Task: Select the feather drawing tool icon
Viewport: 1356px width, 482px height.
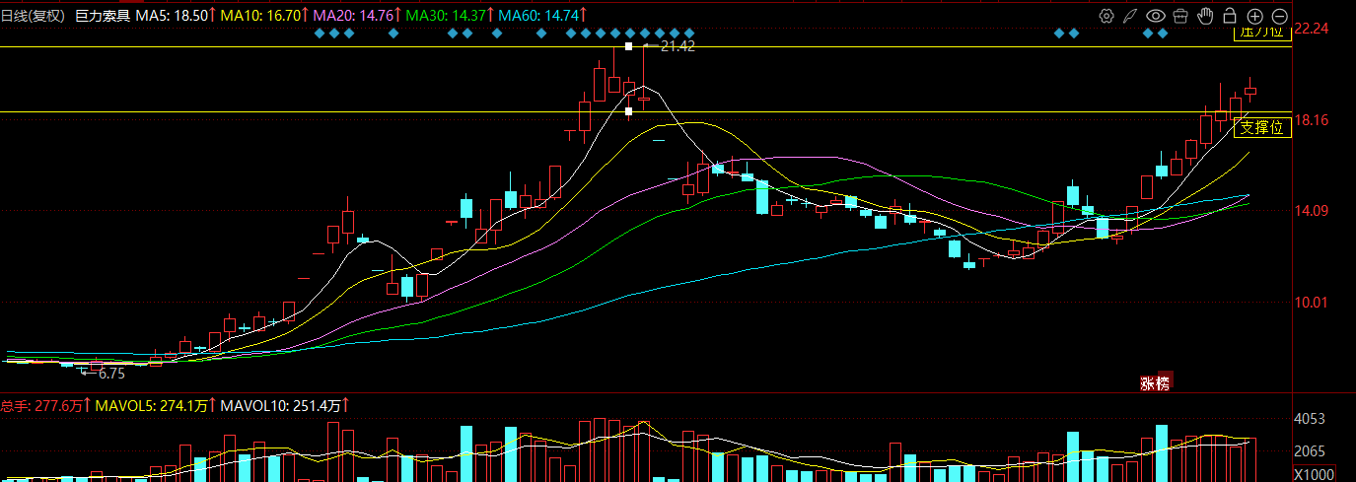Action: point(1131,16)
